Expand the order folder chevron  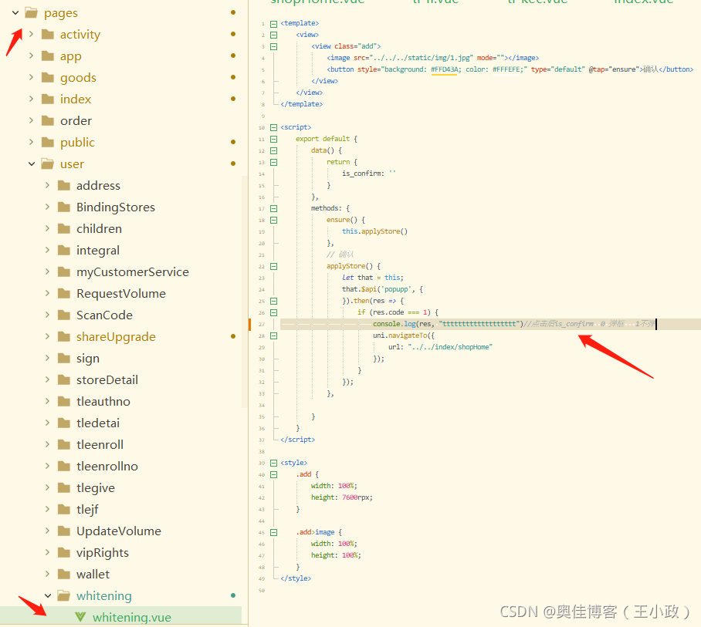31,120
